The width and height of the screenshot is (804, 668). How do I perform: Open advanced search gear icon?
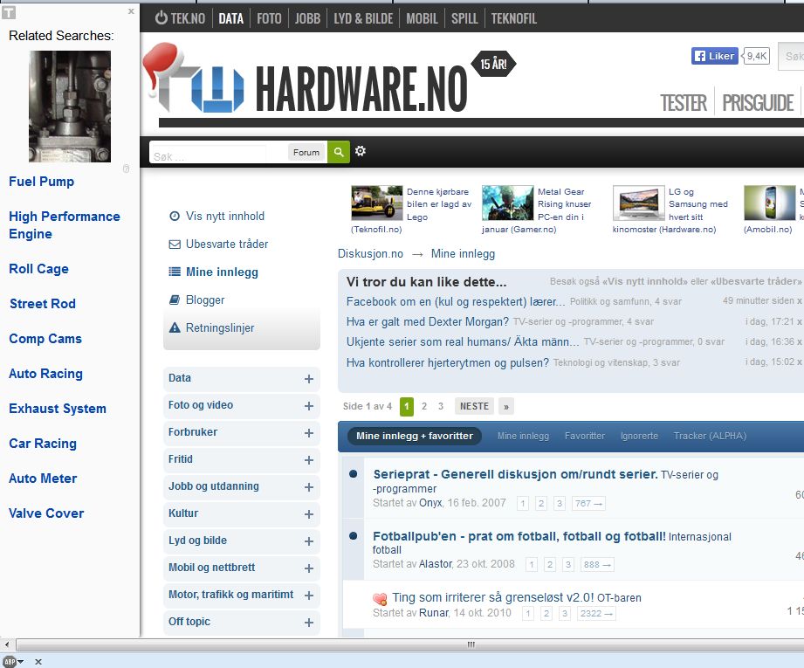click(x=361, y=151)
